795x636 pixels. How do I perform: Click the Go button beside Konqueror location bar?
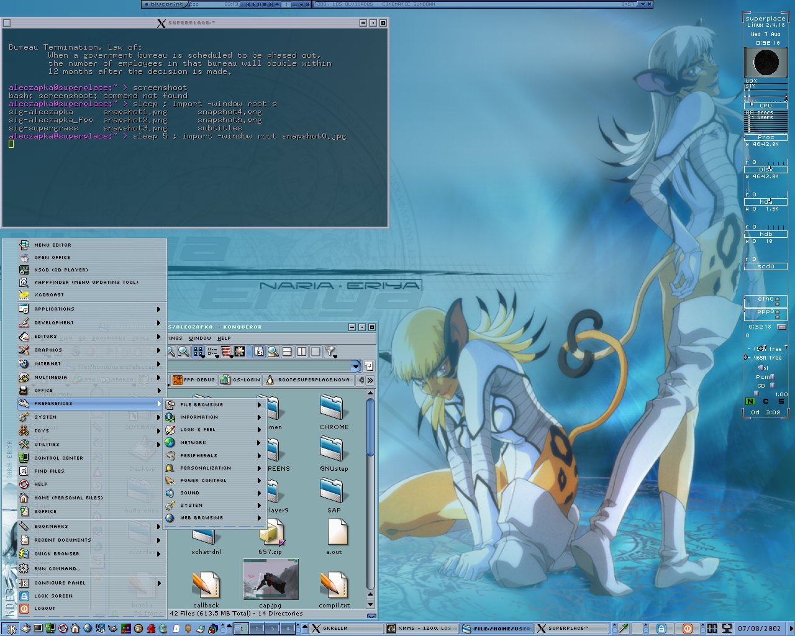coord(369,366)
